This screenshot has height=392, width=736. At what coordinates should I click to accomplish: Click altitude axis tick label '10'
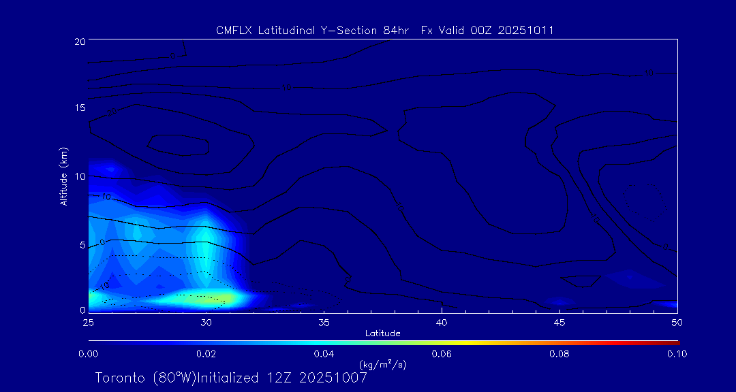coord(79,176)
